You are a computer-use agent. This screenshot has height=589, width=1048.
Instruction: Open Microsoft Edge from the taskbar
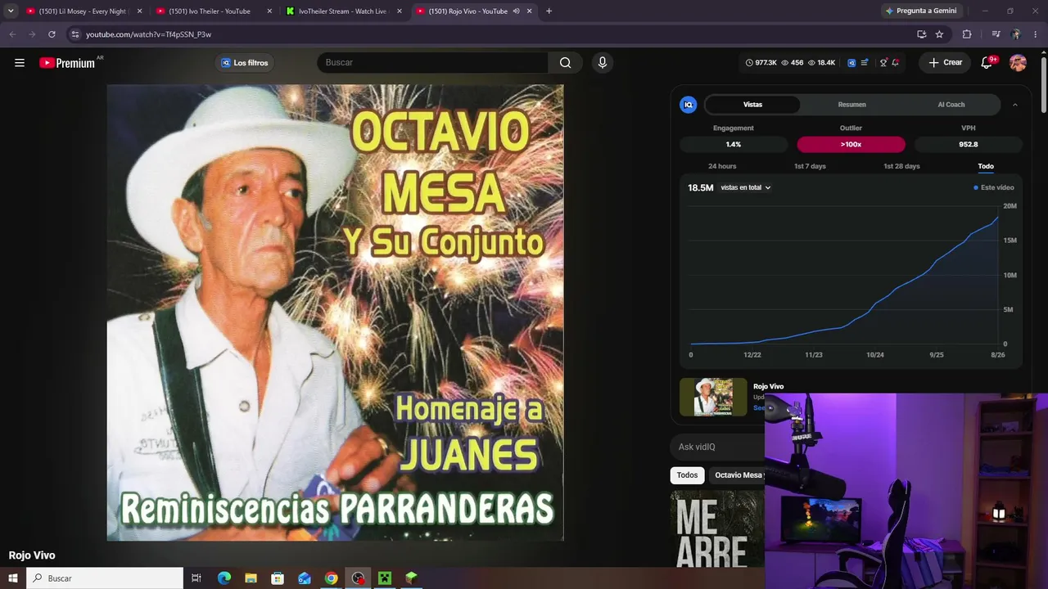[224, 578]
